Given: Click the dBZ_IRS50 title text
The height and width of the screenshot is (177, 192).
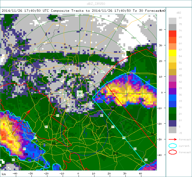Looking at the screenshot, I should [x=96, y=4].
